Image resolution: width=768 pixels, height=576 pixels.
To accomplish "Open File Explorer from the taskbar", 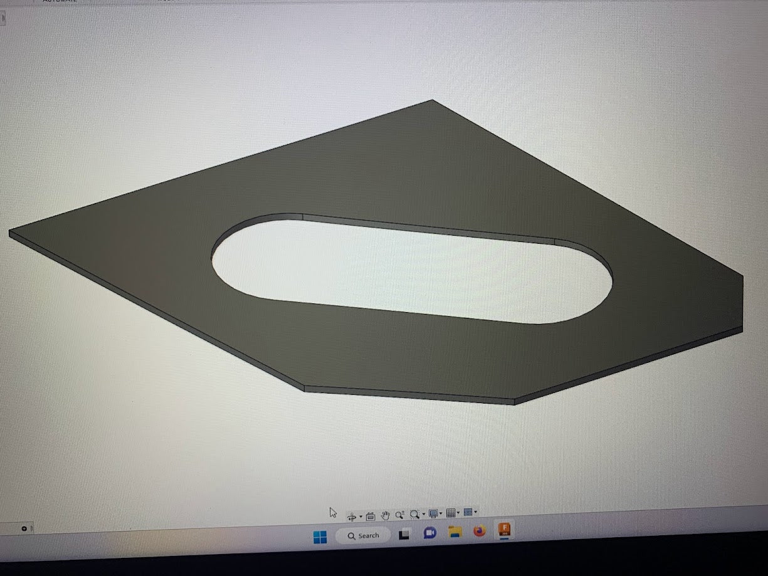I will 455,532.
